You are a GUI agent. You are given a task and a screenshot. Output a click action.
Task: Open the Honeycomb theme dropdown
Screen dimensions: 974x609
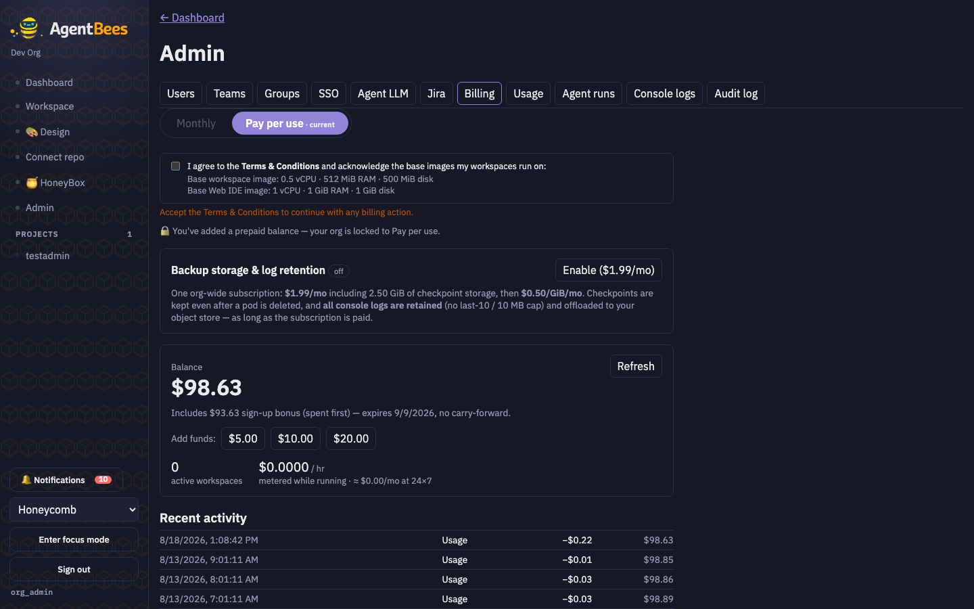tap(74, 510)
